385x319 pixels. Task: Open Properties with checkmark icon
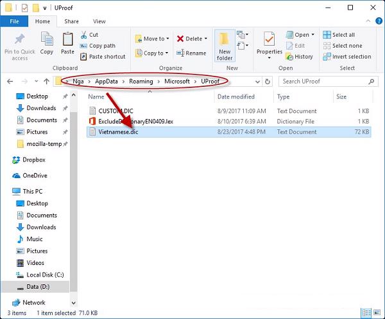tap(269, 39)
